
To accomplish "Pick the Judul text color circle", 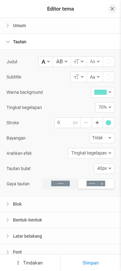I will [109, 62].
